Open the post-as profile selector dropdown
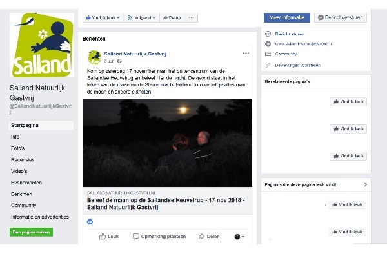This screenshot has height=258, width=387. point(239,237)
